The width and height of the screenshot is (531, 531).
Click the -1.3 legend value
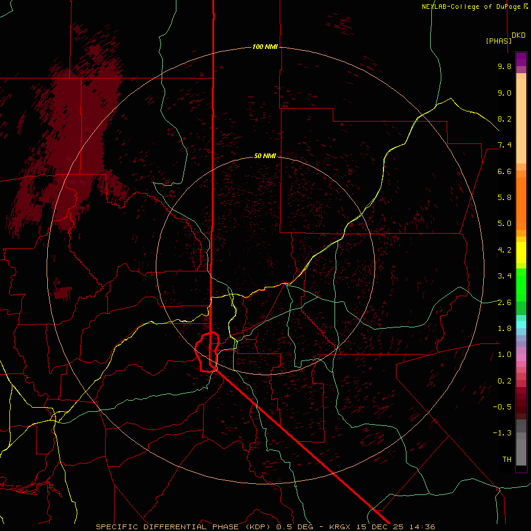tap(502, 433)
